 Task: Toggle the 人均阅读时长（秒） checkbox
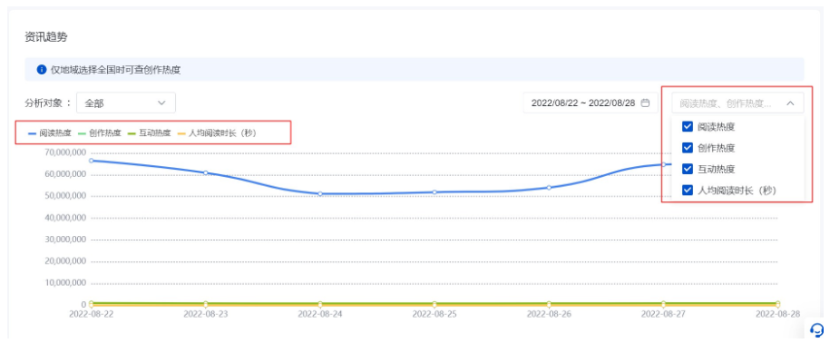pyautogui.click(x=688, y=190)
